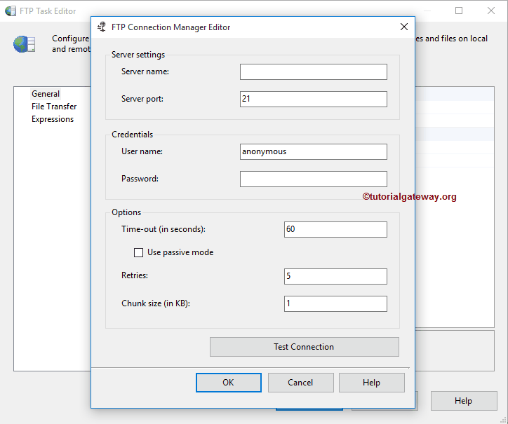
Task: Confirm with the OK button in Connection Manager
Action: click(229, 382)
